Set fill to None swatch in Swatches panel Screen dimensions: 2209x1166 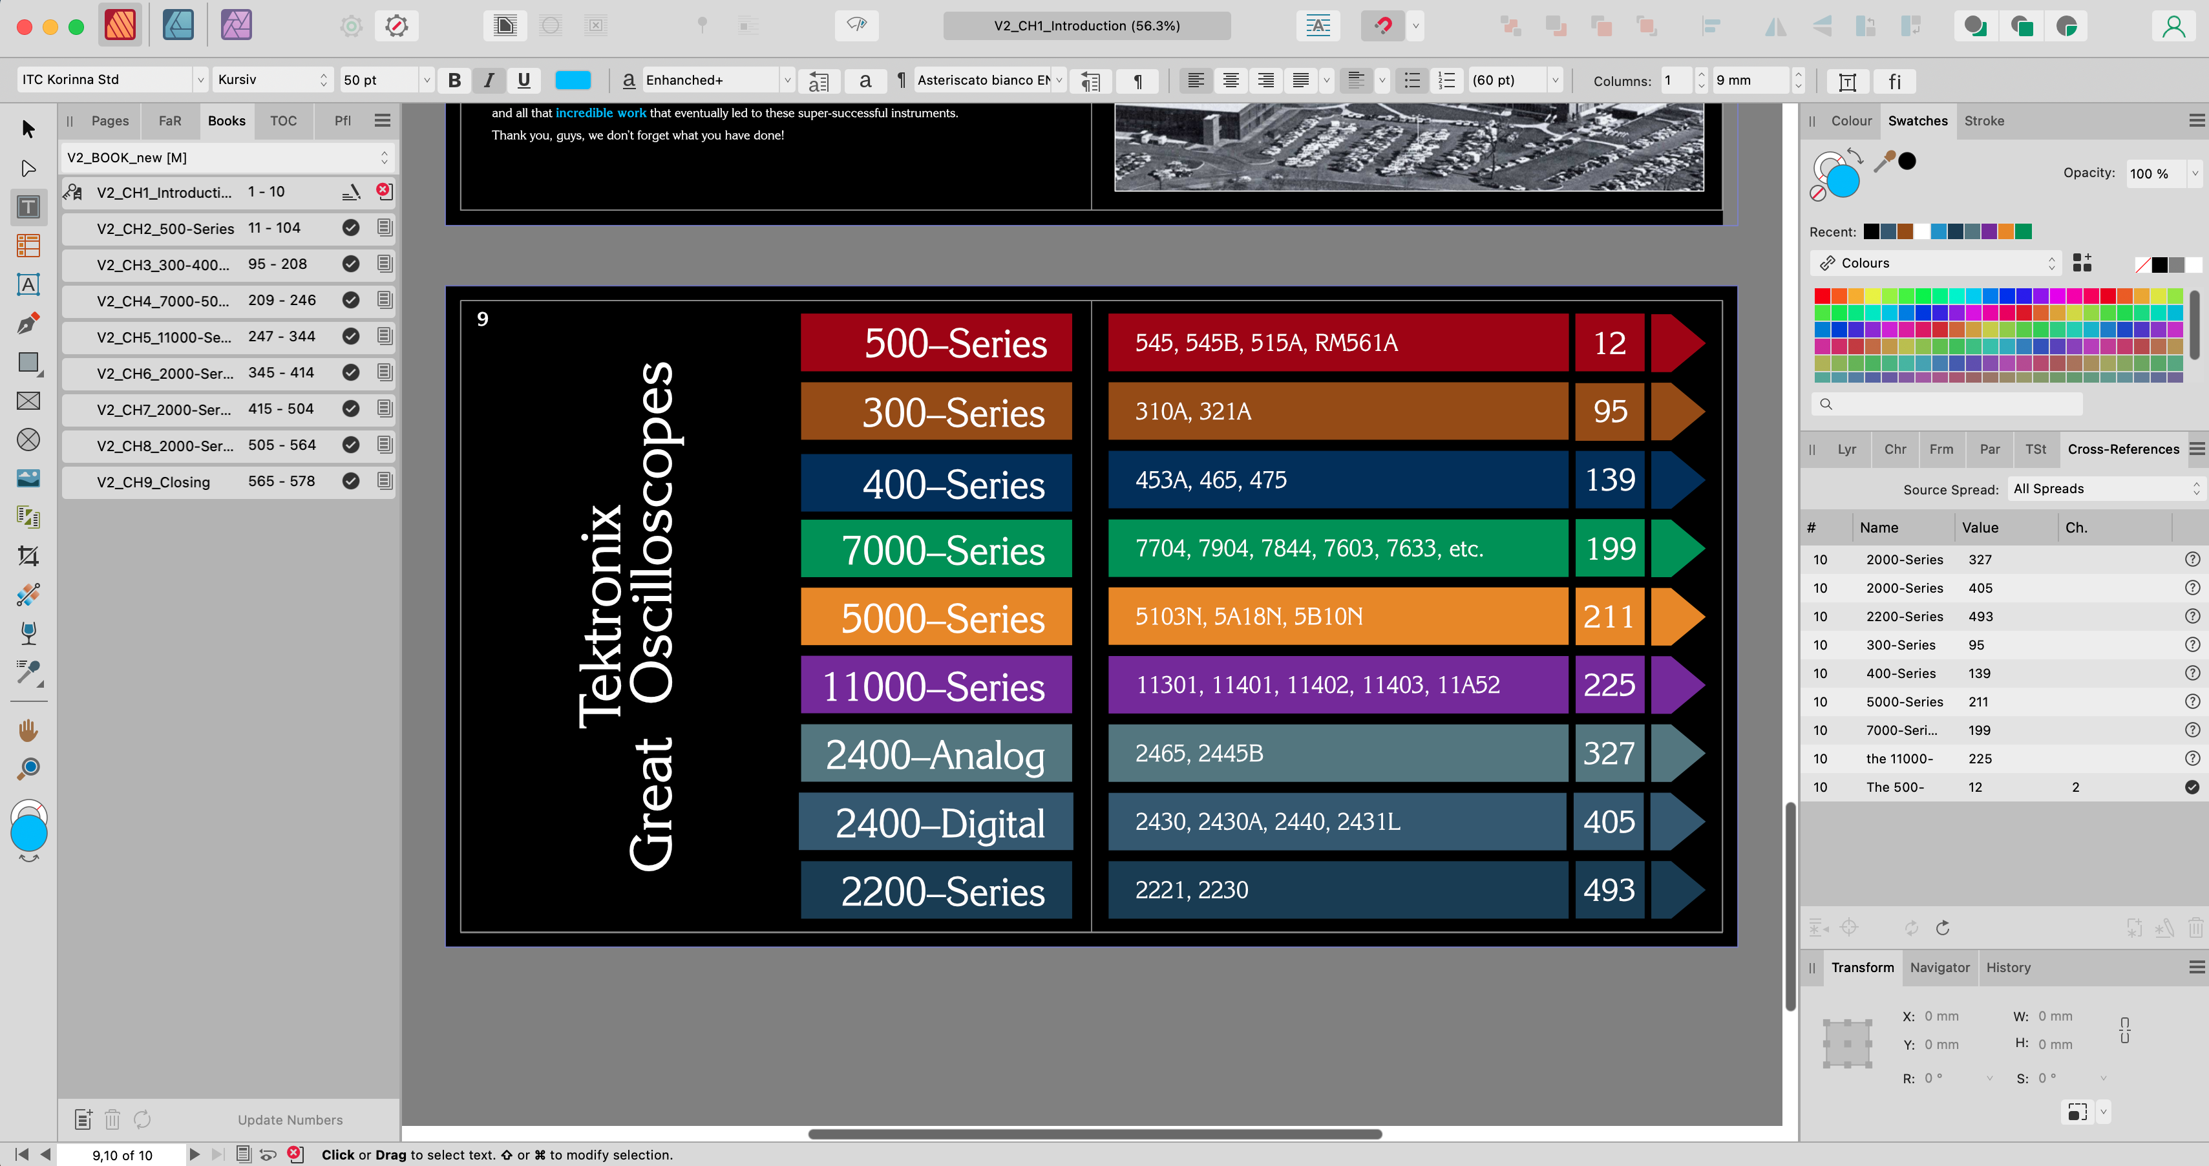coord(2142,265)
